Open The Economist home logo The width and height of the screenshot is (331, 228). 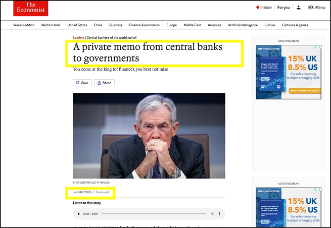point(31,8)
